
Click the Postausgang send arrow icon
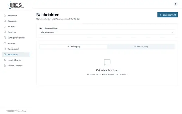[x=135, y=47]
